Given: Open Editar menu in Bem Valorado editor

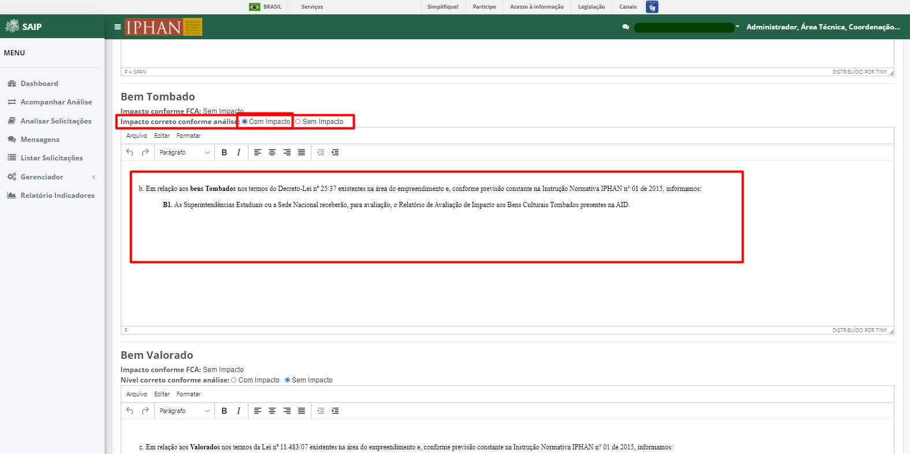Looking at the screenshot, I should coord(162,394).
